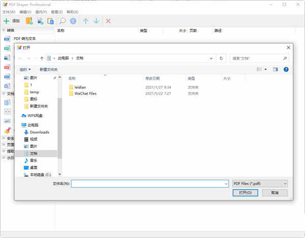Screen dimensions: 305x238
Task: Click the magnifier search icon in toolbar
Action: pos(63,21)
